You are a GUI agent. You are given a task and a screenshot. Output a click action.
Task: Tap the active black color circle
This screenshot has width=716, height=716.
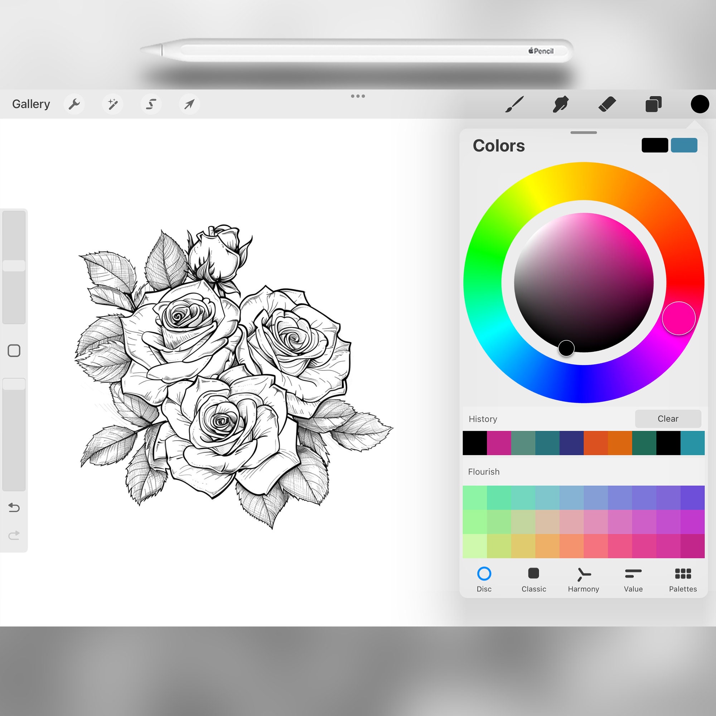700,104
